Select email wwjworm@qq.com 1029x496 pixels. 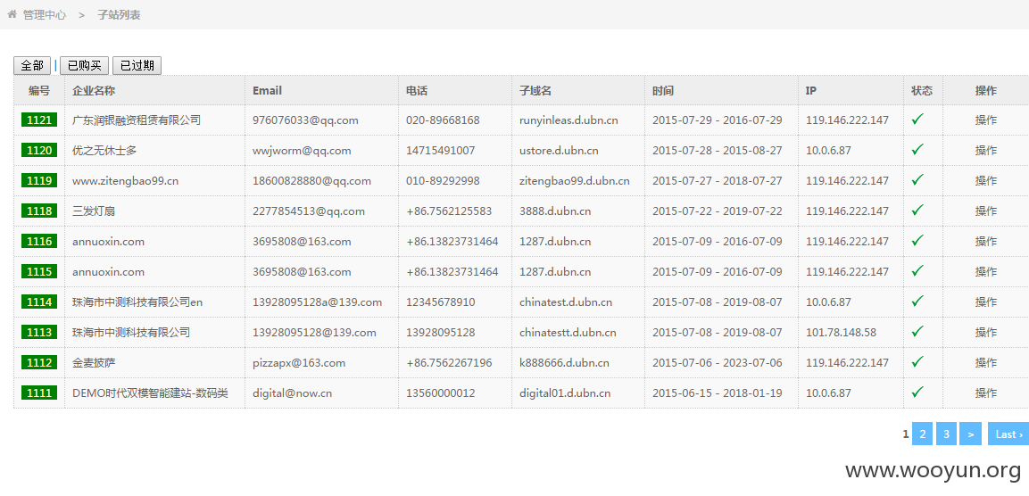(x=302, y=150)
